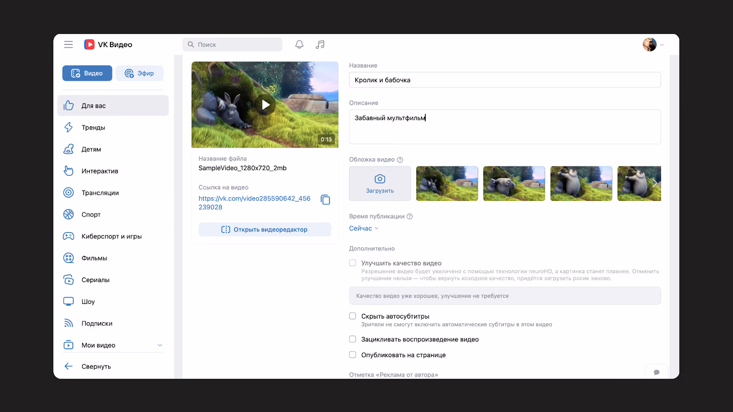Click the Фильмы film reel icon
This screenshot has width=733, height=412.
click(x=68, y=258)
